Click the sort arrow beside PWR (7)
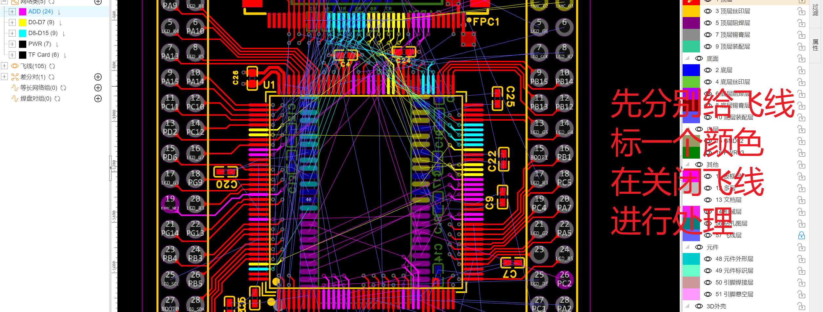Image resolution: width=823 pixels, height=312 pixels. click(x=57, y=45)
